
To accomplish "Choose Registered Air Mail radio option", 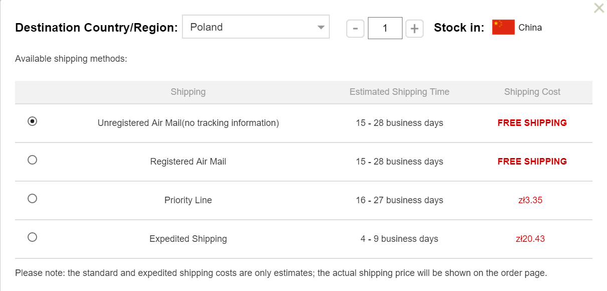I will point(32,160).
